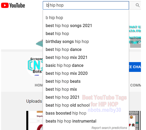Image resolution: width=146 pixels, height=130 pixels.
Task: Click the YouTube logo
Action: 13,5
